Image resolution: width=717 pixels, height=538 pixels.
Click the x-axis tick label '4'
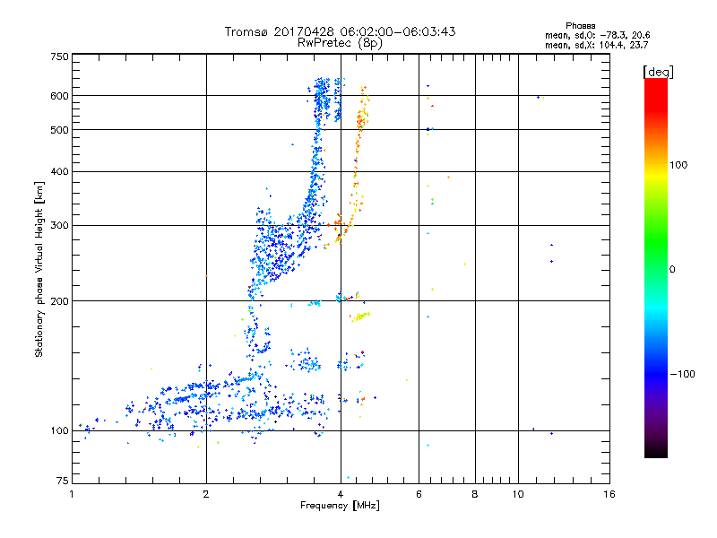click(341, 494)
